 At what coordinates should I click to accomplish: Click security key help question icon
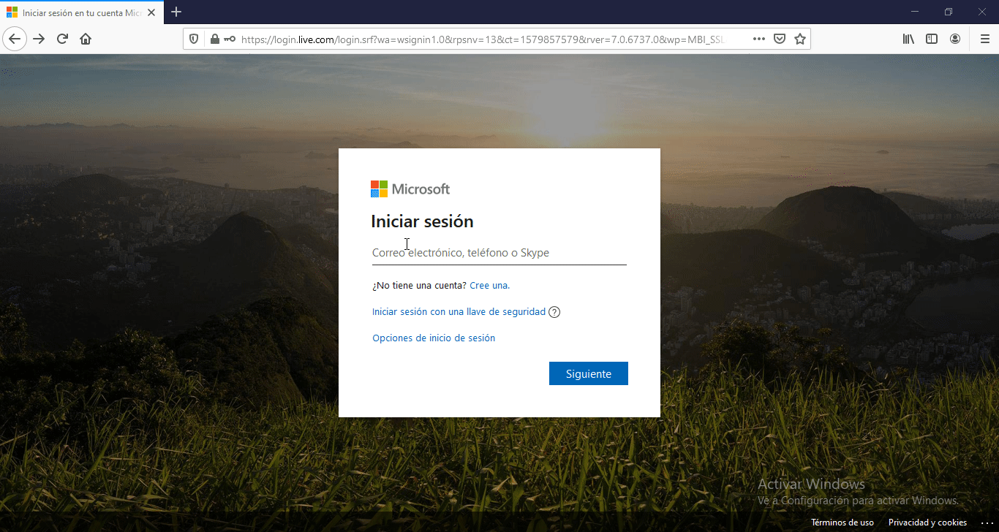tap(554, 312)
